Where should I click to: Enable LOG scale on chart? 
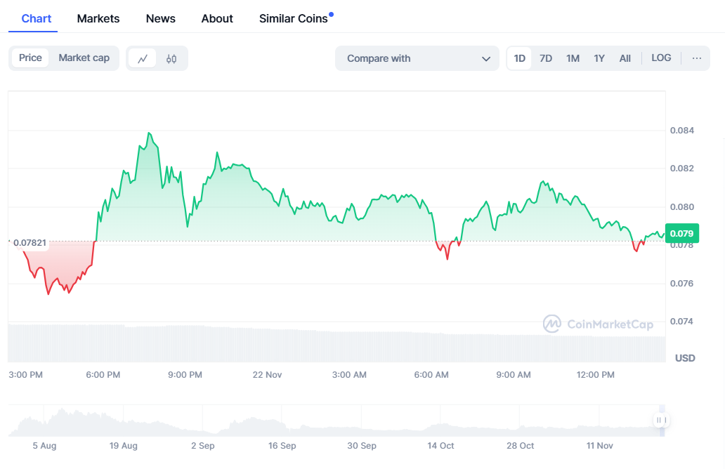click(661, 58)
